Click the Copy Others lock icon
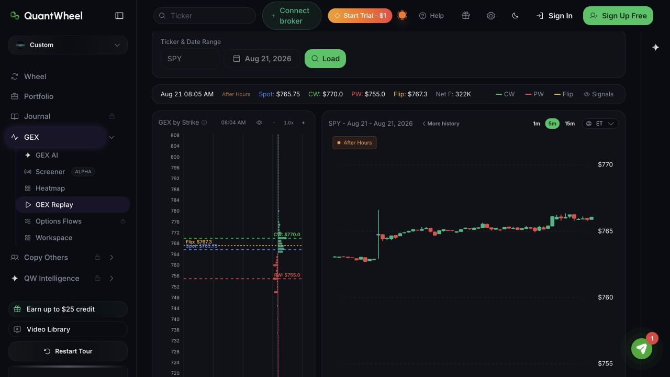The image size is (670, 377). pyautogui.click(x=97, y=257)
